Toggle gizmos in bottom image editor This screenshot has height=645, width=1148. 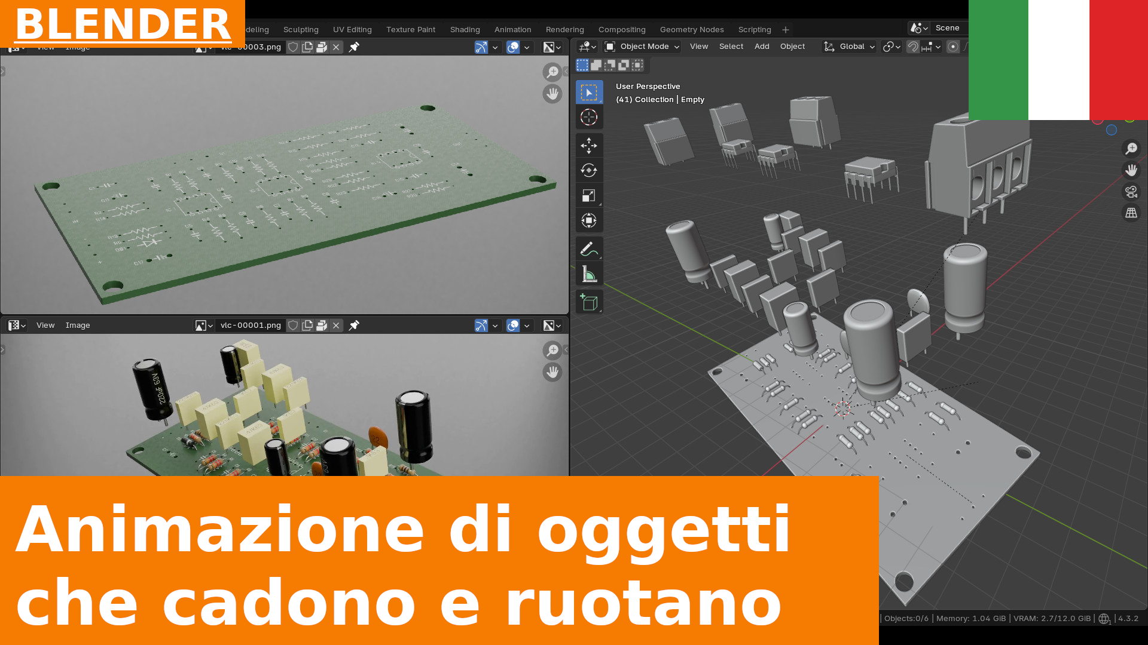click(x=481, y=325)
